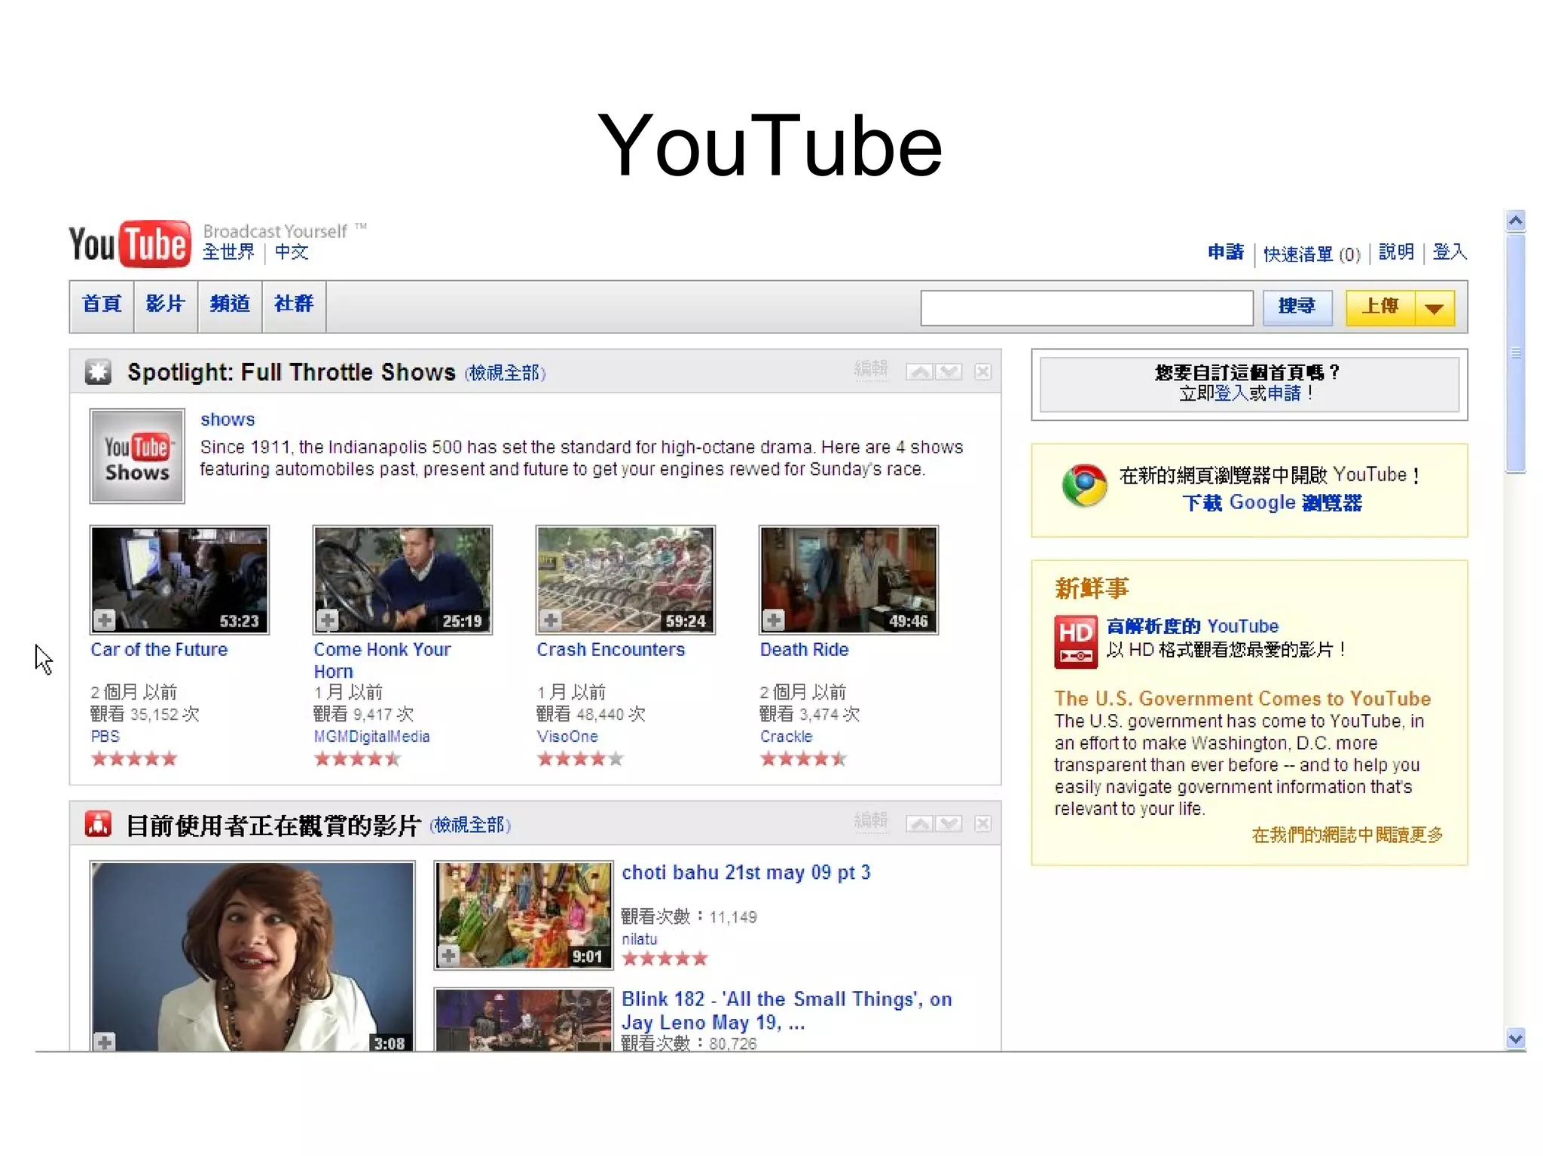
Task: Click 在我們的網誌中閱讀更多 blog link
Action: click(x=1347, y=834)
